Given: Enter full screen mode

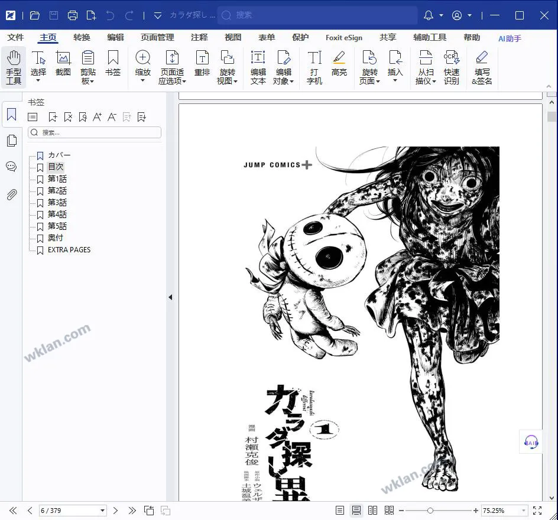Looking at the screenshot, I should click(x=537, y=511).
